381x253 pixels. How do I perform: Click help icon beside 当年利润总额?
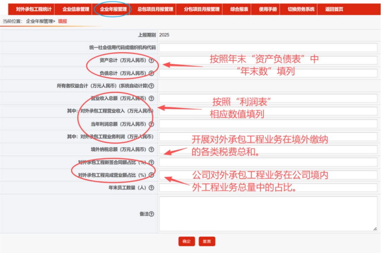151,124
